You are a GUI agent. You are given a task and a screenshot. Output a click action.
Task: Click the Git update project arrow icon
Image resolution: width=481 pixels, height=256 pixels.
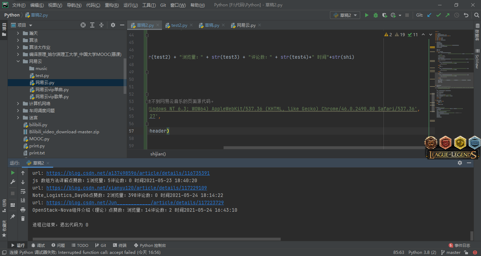point(429,15)
